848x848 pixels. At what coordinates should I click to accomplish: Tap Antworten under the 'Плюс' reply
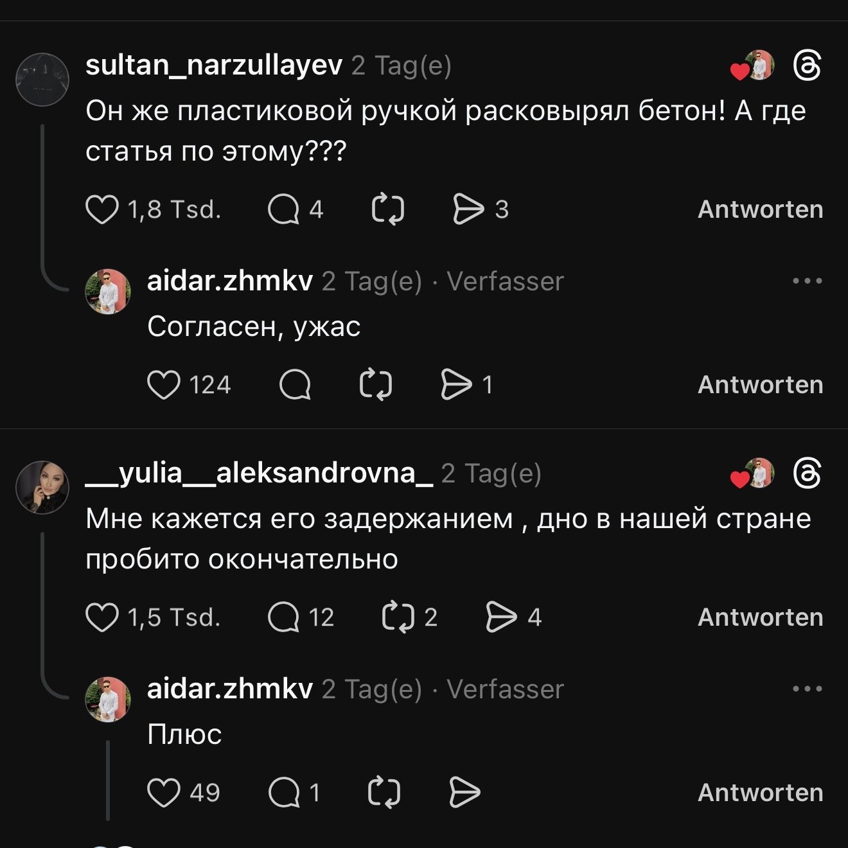760,793
